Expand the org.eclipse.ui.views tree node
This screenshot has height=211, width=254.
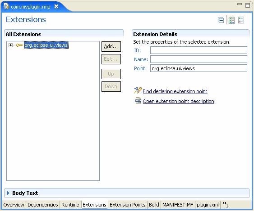pyautogui.click(x=10, y=45)
